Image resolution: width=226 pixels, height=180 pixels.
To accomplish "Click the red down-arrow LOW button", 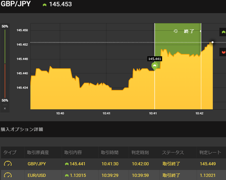I will [x=223, y=52].
